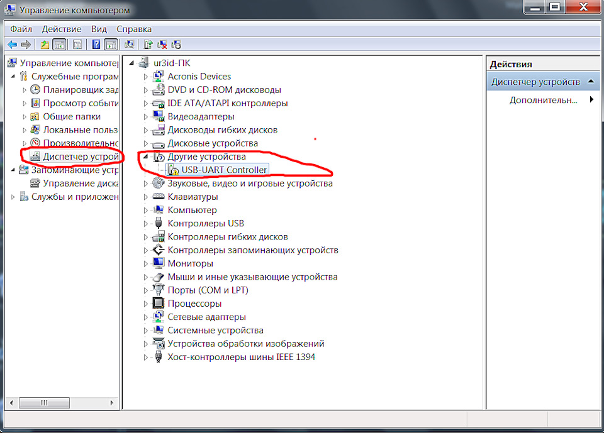This screenshot has height=433, width=604.
Task: Click the Действия pane header
Action: click(544, 64)
